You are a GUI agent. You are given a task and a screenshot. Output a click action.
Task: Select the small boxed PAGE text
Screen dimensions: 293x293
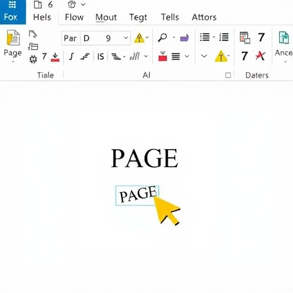137,196
